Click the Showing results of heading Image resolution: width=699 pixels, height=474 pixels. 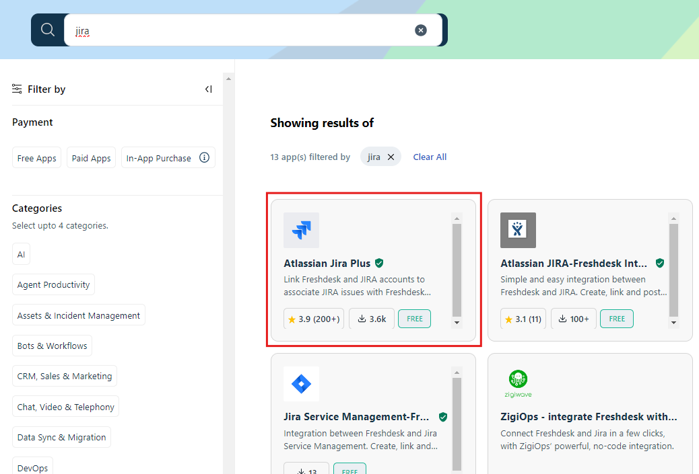coord(322,123)
